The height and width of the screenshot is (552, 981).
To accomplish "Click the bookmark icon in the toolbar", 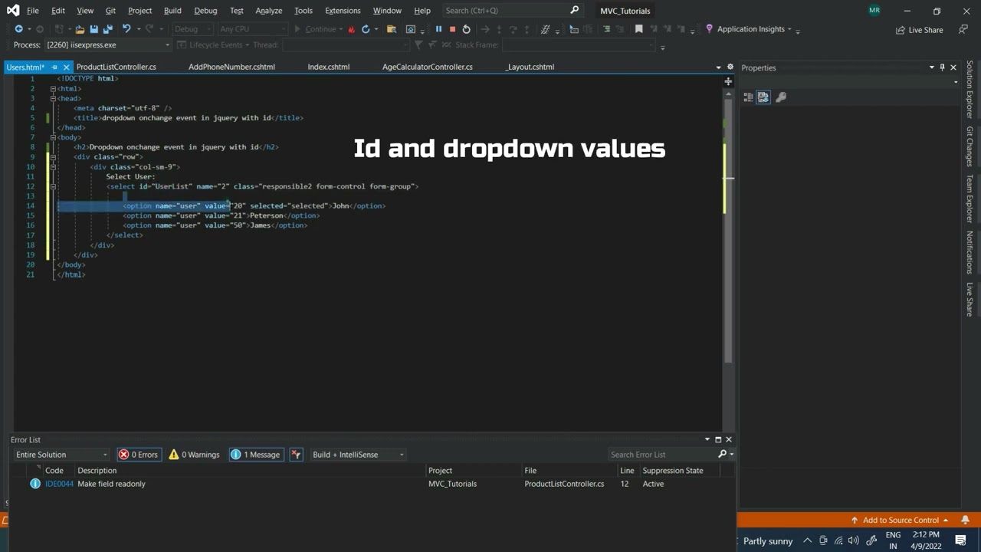I will pos(638,29).
